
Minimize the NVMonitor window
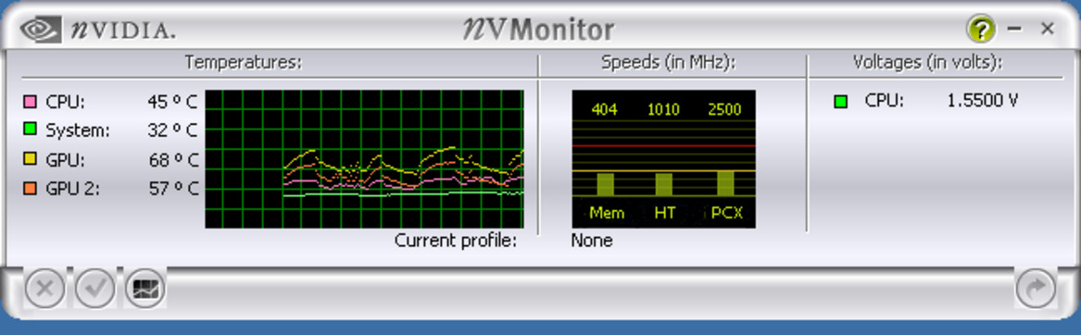click(x=1014, y=29)
